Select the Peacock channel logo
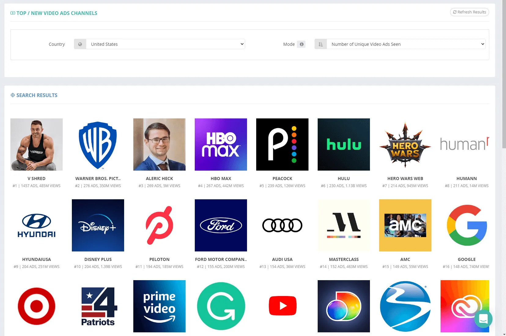The image size is (506, 336). [282, 144]
